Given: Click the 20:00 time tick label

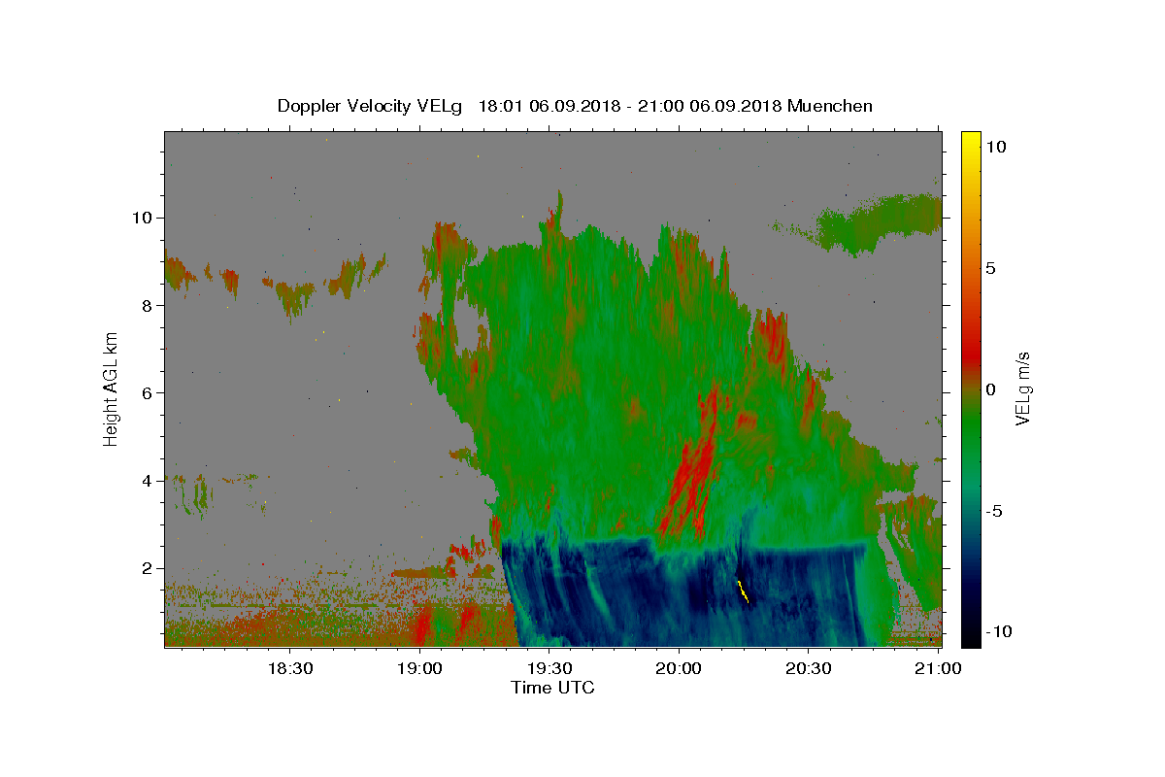Looking at the screenshot, I should (678, 668).
